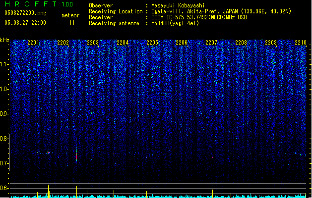This screenshot has height=198, width=312.
Task: Click the 2205 time marker
Action: tap(152, 43)
